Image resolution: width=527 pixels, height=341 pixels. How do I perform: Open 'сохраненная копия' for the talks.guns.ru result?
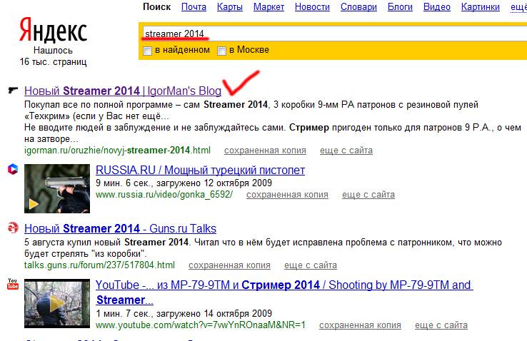pos(229,265)
